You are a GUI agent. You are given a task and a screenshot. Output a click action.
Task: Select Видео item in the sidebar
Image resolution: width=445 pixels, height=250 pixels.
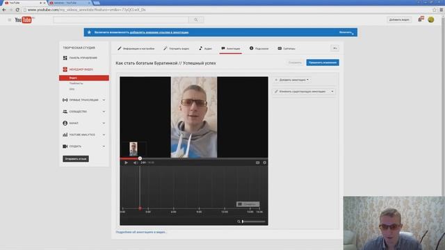(84, 78)
